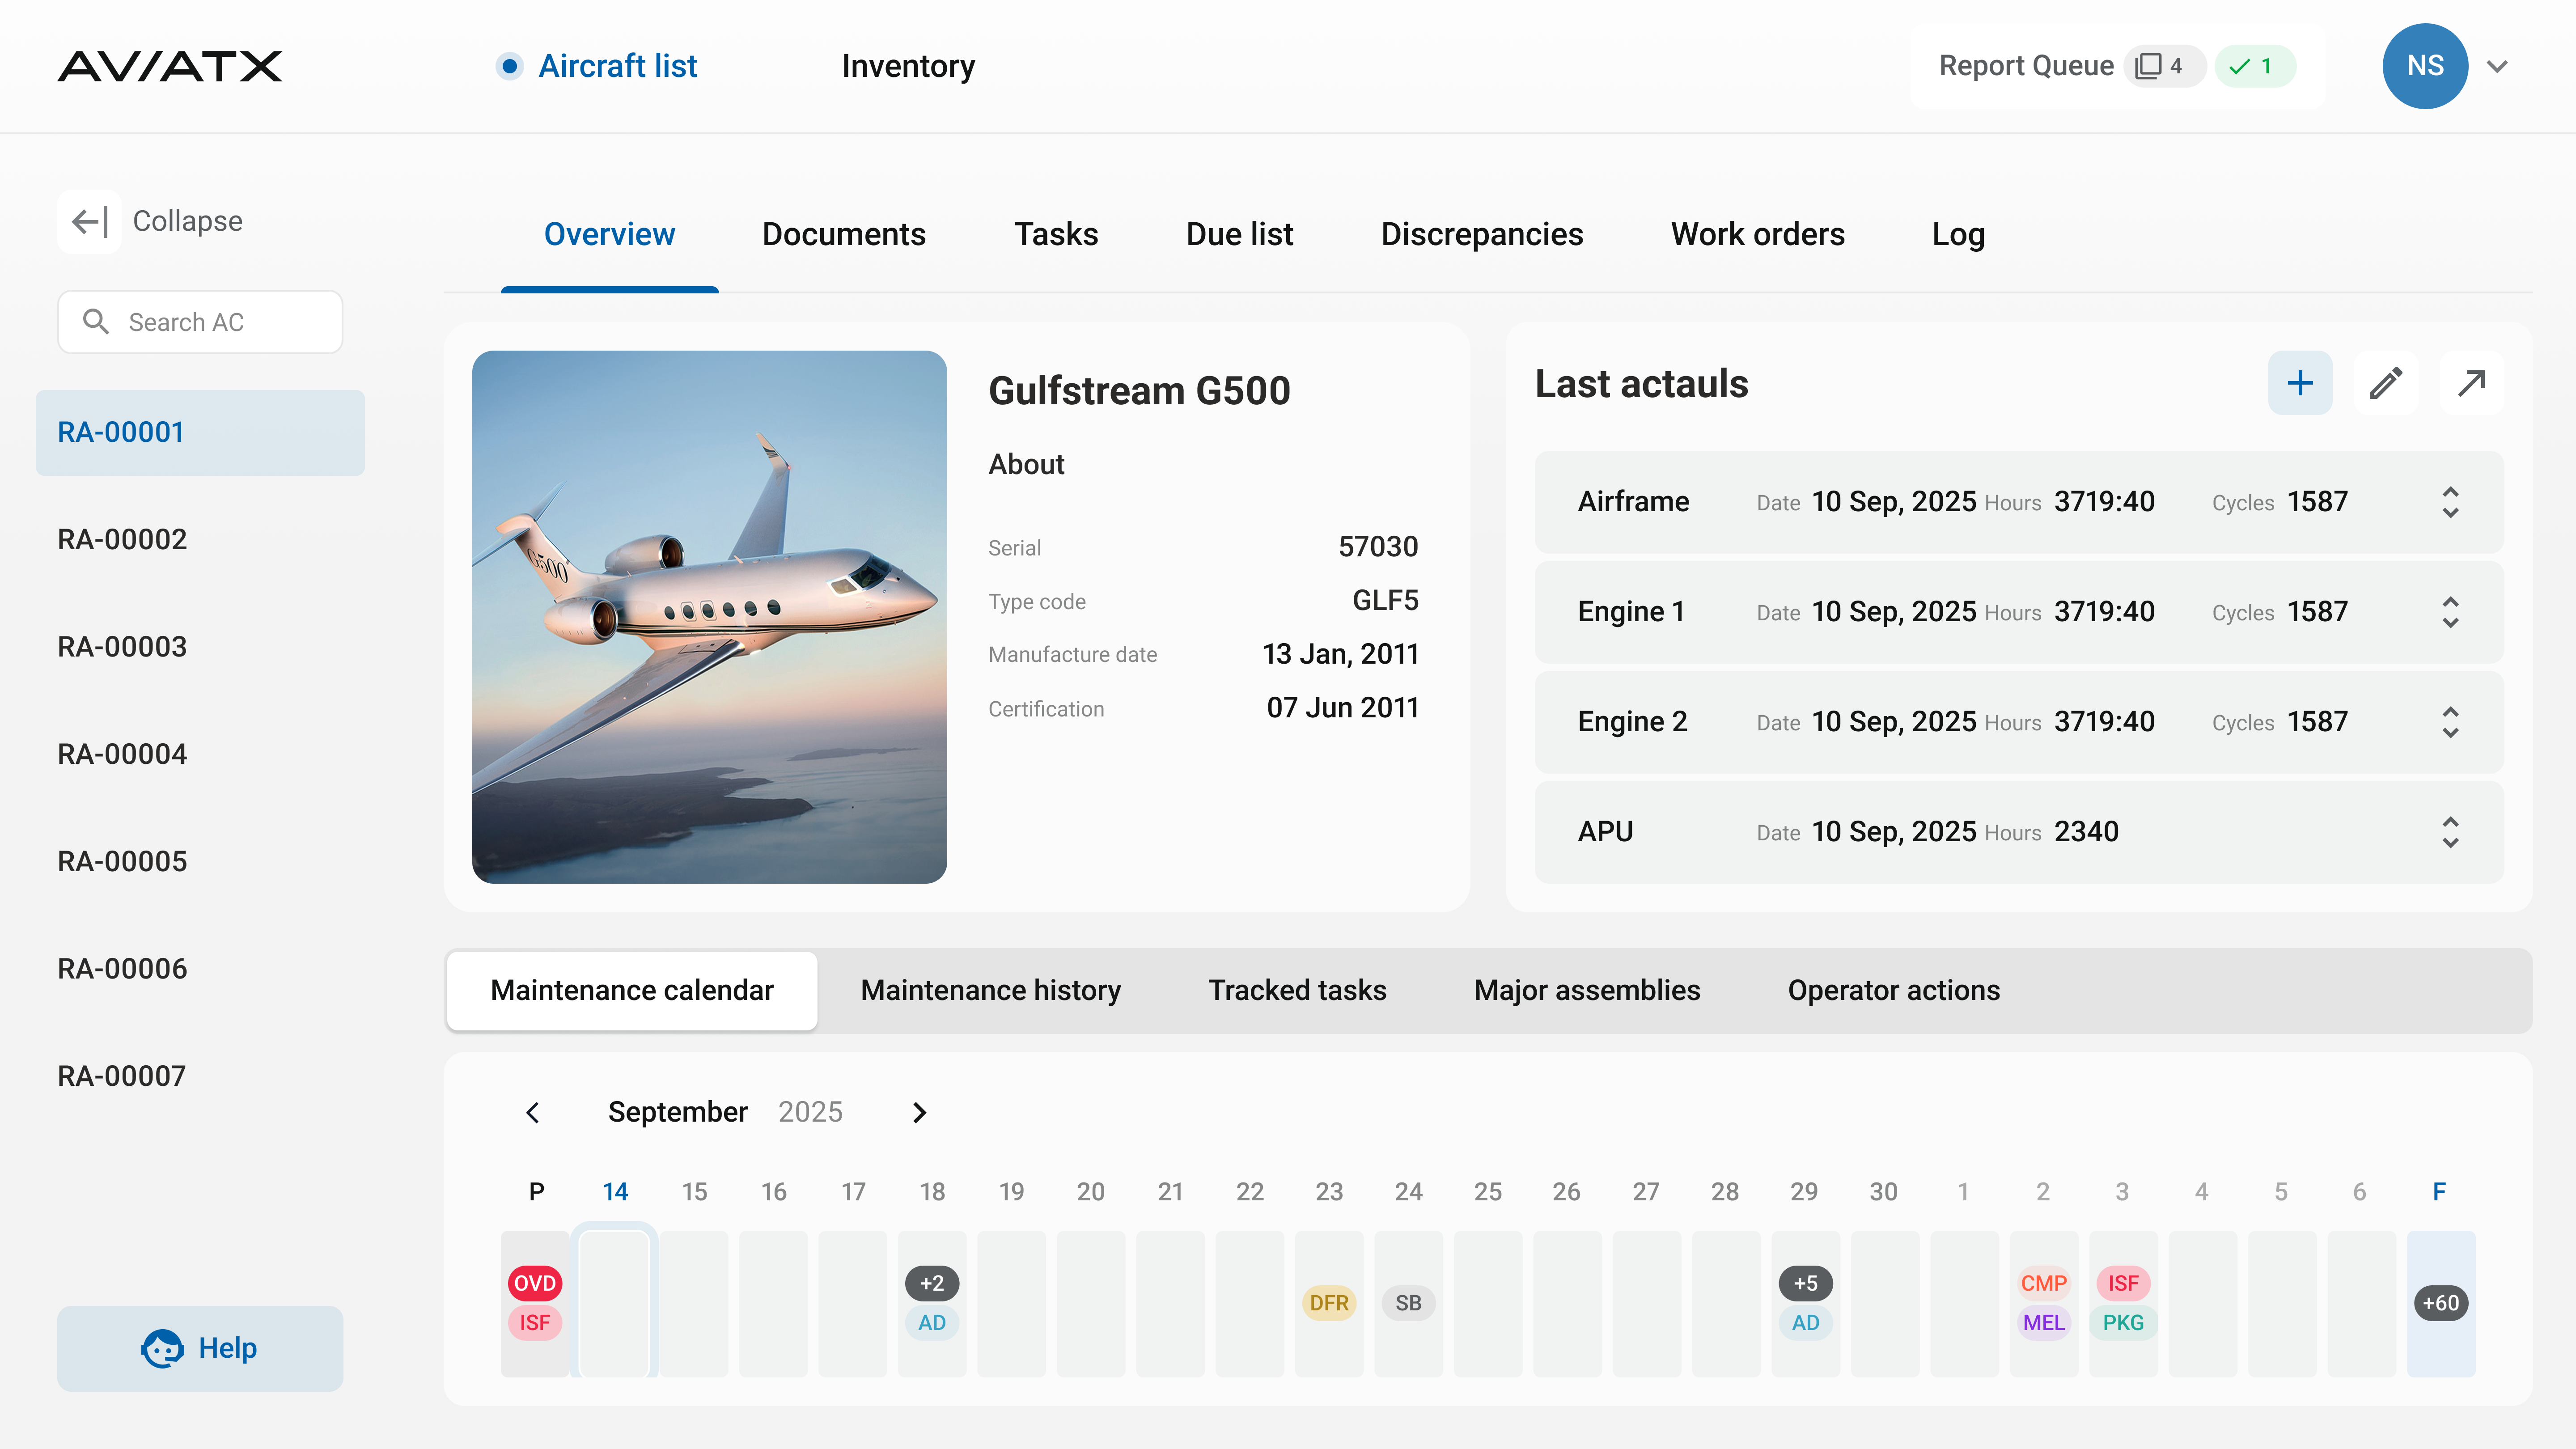Image resolution: width=2576 pixels, height=1449 pixels.
Task: Click the Collapse sidebar arrow icon
Action: 89,221
